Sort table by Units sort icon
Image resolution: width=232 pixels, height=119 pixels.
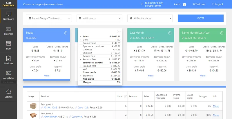pos(125,96)
